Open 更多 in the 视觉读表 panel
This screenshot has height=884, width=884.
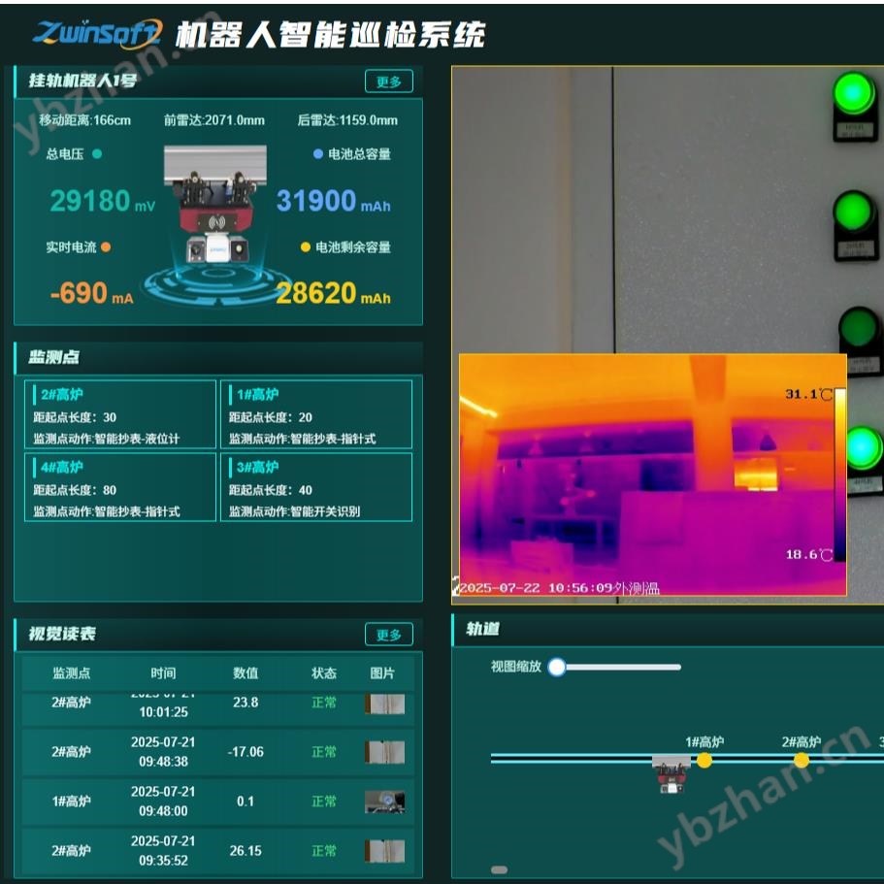[x=388, y=635]
